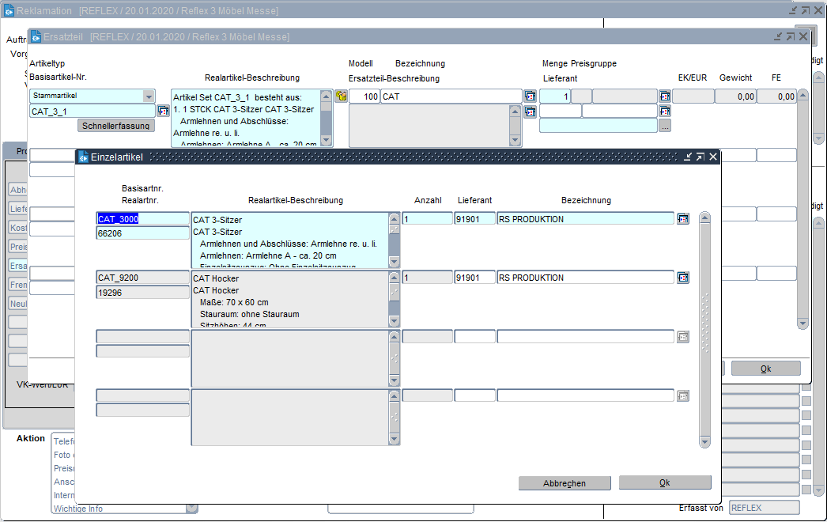This screenshot has width=827, height=522.
Task: Click Schnellerfassung button
Action: click(117, 126)
